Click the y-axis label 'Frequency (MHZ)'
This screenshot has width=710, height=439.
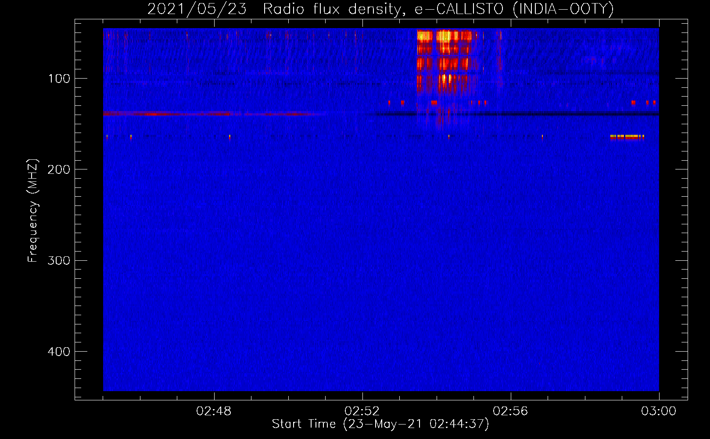tap(33, 211)
